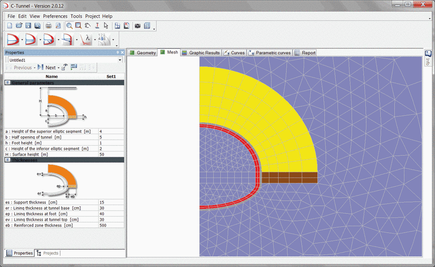Open the lambda curve tool icon
The height and width of the screenshot is (267, 435).
(x=86, y=40)
